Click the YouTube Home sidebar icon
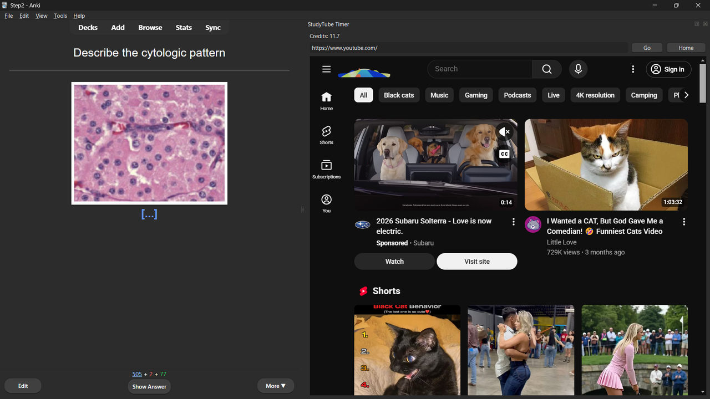The height and width of the screenshot is (399, 710). tap(326, 100)
